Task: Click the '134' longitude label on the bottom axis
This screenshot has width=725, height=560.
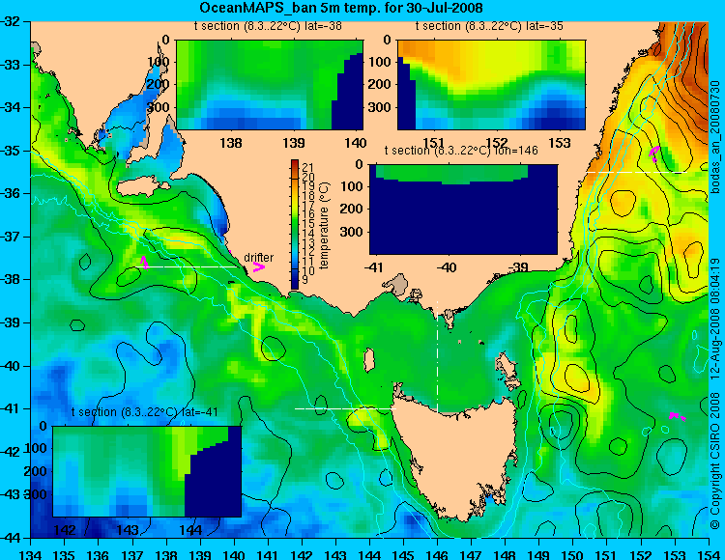Action: point(31,554)
